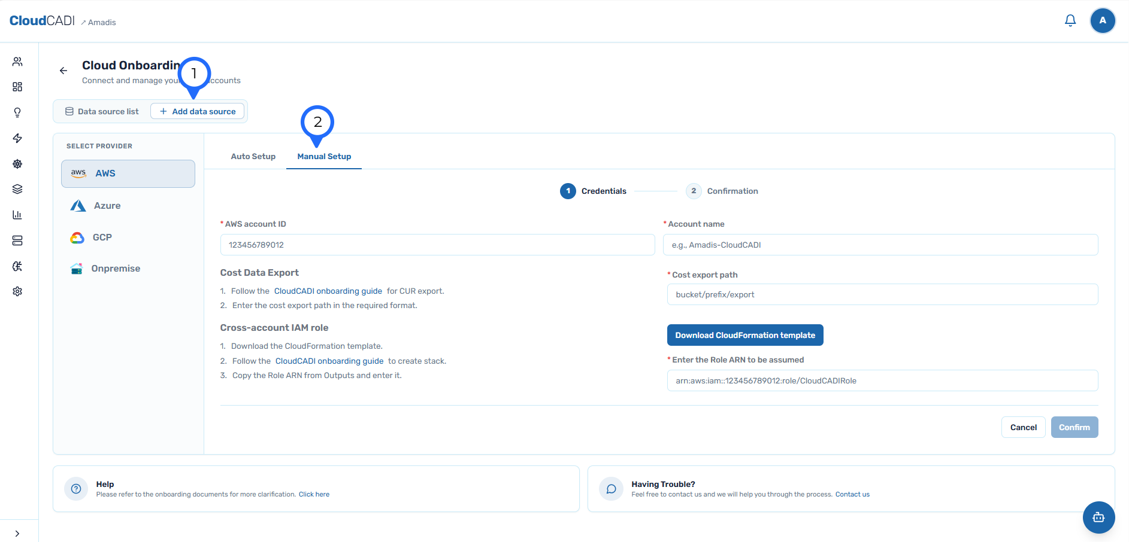
Task: Click the stacked layers sidebar icon
Action: click(x=17, y=189)
